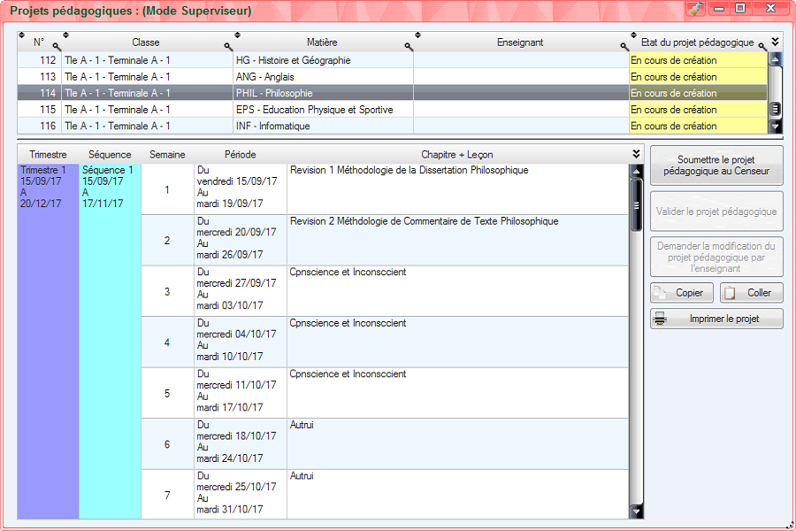
Task: Toggle the sort arrows of Etat du projet column
Action: [633, 35]
